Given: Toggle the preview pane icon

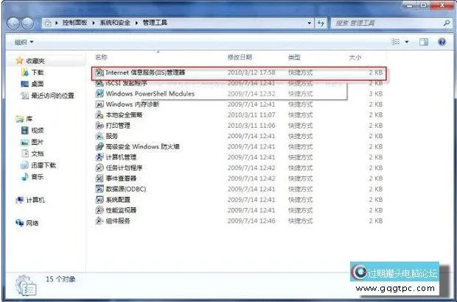Looking at the screenshot, I should pyautogui.click(x=424, y=42).
